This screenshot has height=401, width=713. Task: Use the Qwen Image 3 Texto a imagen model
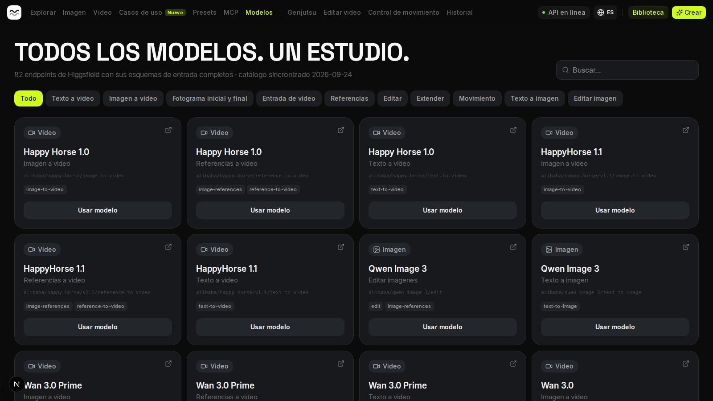pyautogui.click(x=615, y=327)
